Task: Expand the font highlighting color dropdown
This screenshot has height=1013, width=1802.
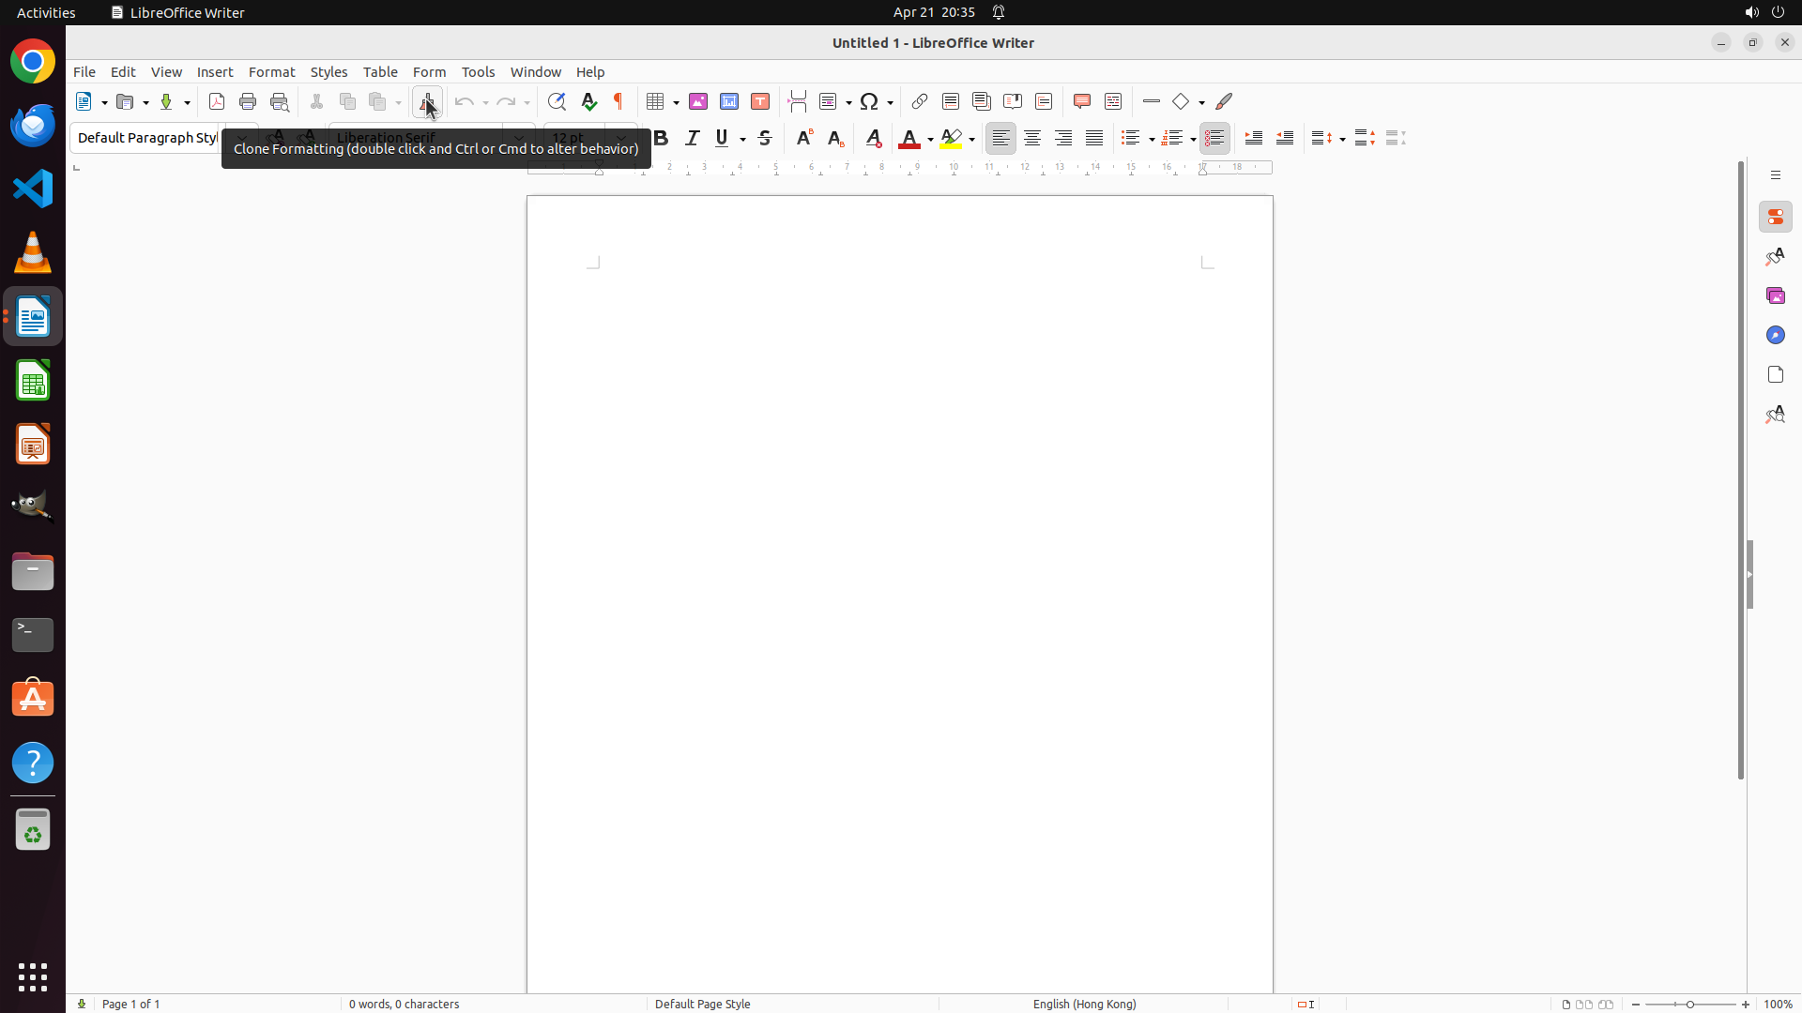Action: tap(972, 139)
